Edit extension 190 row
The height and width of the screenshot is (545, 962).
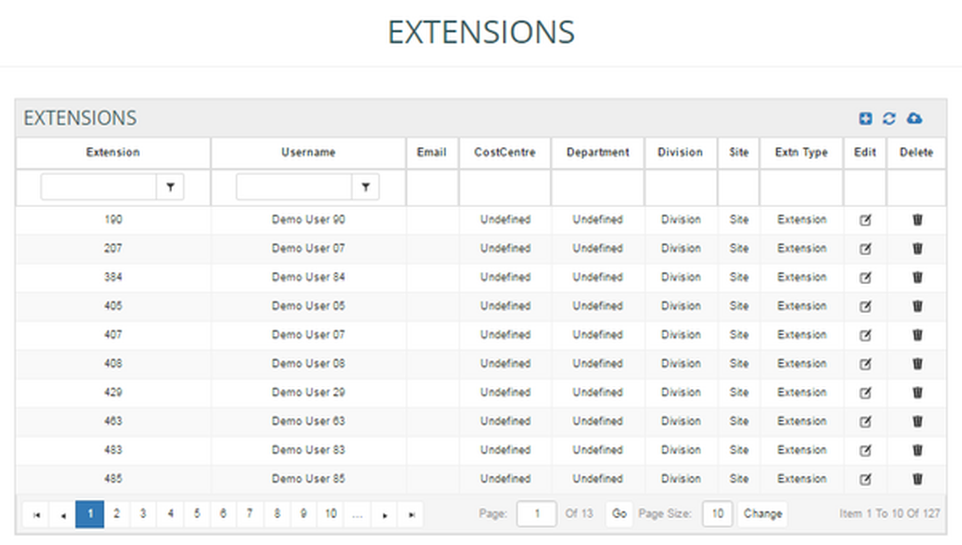click(865, 220)
